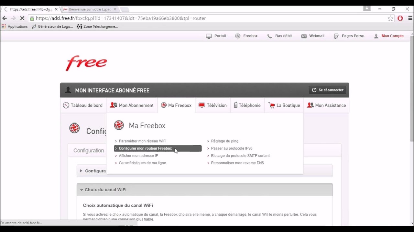Expand the collapsed Configura... section triangle
Viewport: 414px width, 232px height.
click(81, 171)
